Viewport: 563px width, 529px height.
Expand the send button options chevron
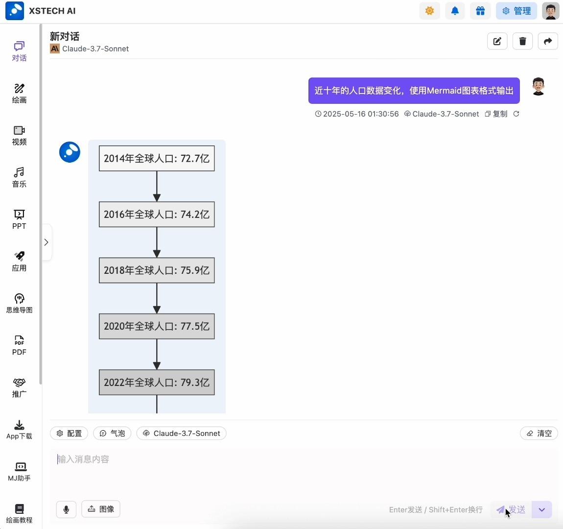click(x=541, y=509)
